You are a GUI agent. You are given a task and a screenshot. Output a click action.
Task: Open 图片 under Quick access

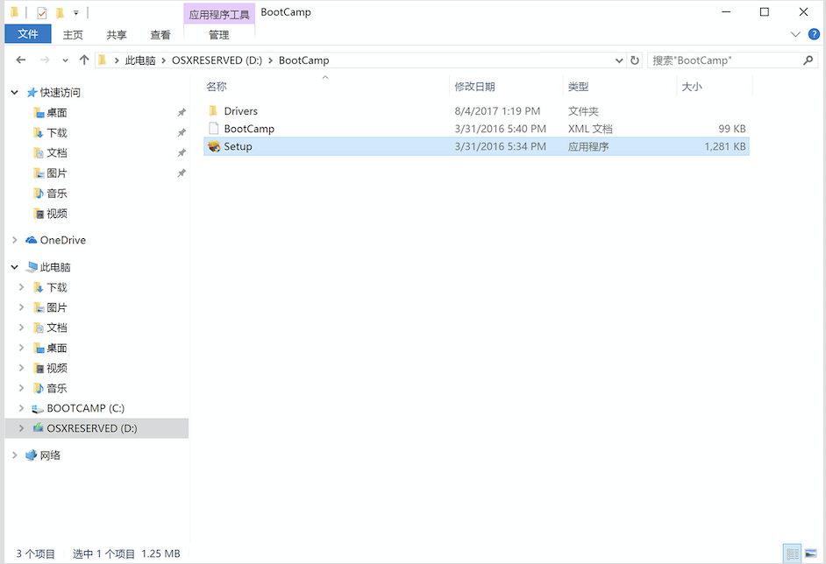pyautogui.click(x=57, y=173)
